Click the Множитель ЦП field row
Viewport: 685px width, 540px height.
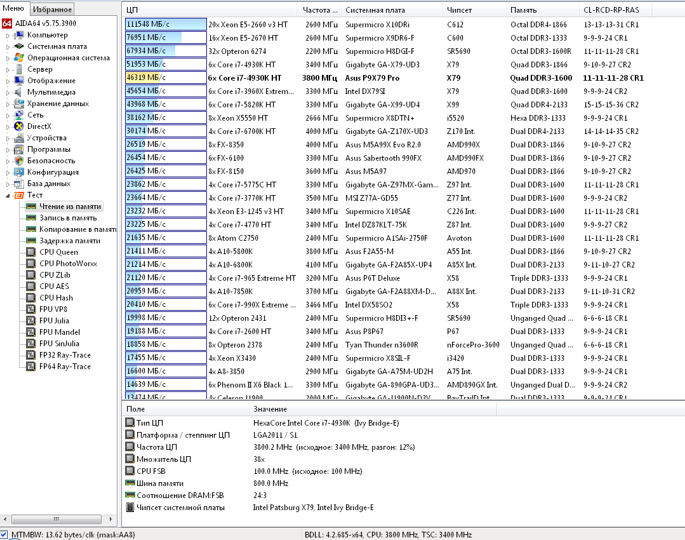(x=196, y=459)
